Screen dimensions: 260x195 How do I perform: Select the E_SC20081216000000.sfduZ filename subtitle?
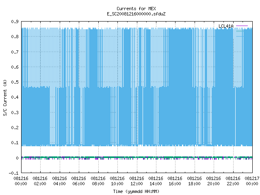(x=136, y=14)
